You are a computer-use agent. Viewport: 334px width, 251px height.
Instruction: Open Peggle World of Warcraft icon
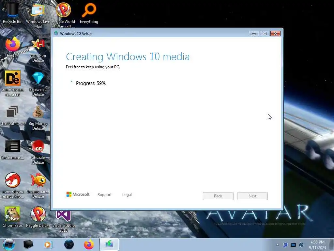(63, 15)
